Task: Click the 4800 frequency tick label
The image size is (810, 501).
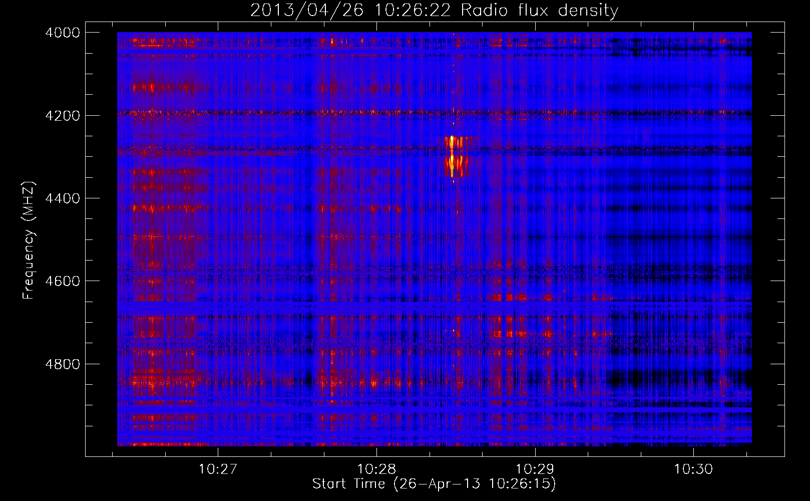Action: tap(63, 364)
